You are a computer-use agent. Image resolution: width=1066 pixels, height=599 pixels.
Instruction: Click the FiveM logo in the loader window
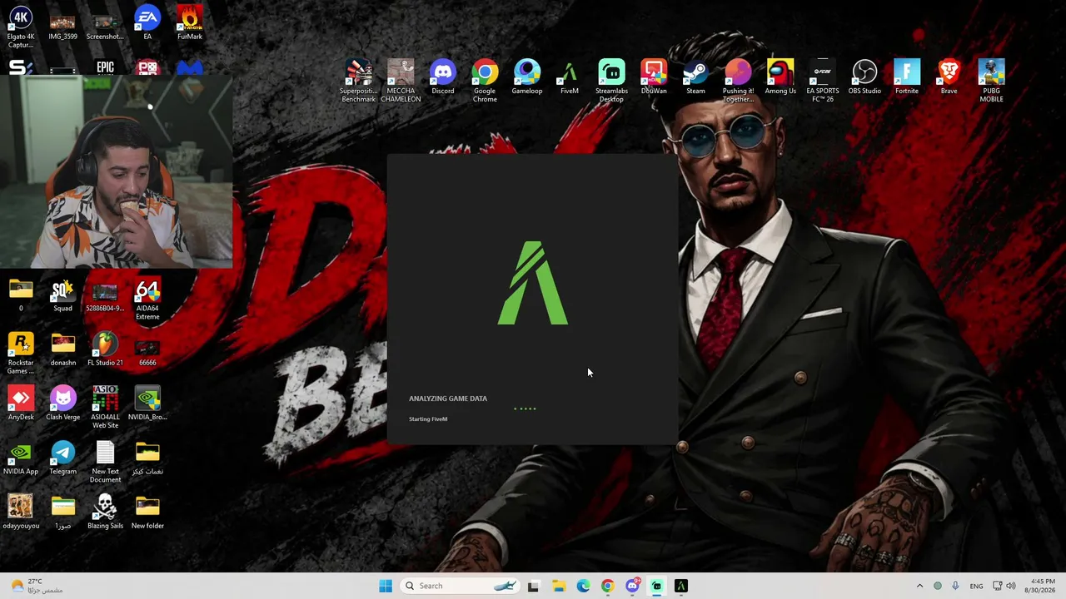point(533,283)
